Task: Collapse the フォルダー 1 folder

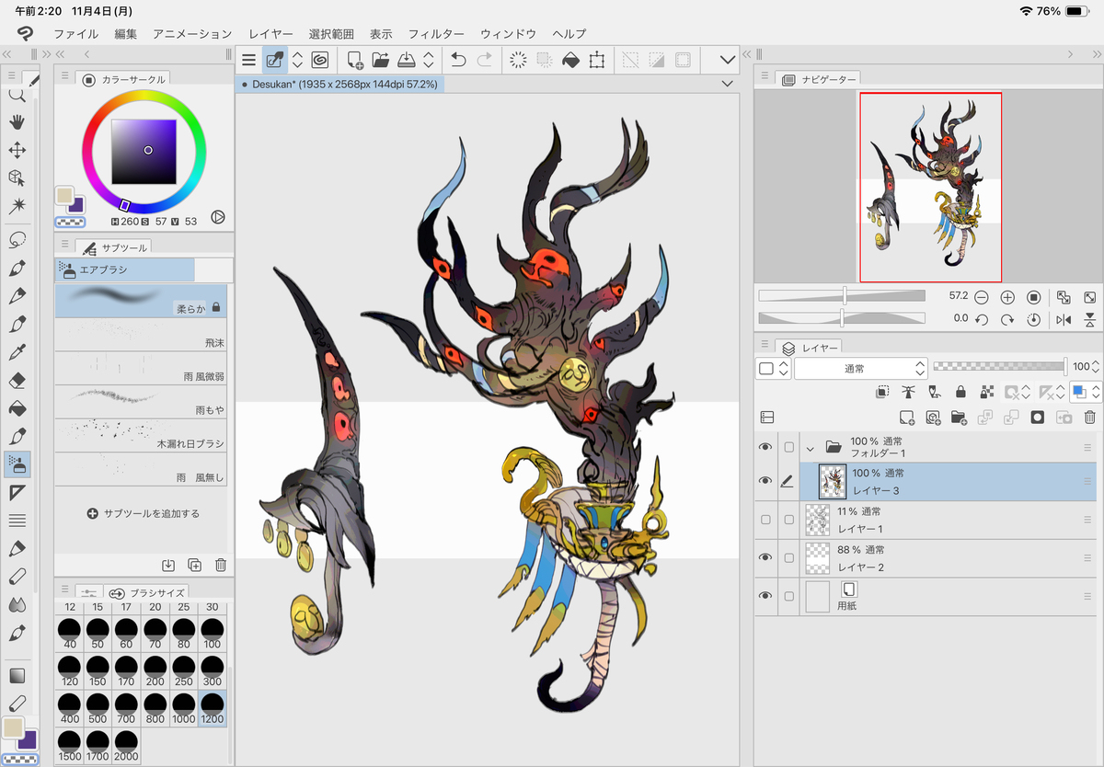Action: 811,448
